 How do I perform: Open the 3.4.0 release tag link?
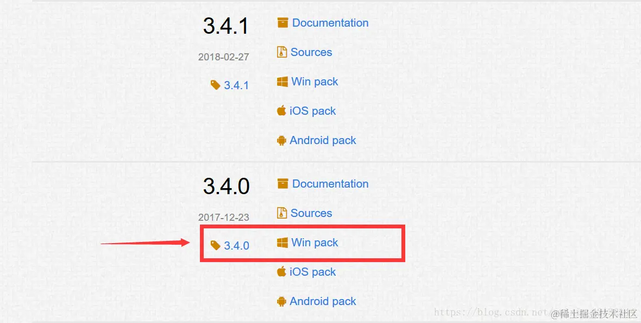click(x=237, y=246)
